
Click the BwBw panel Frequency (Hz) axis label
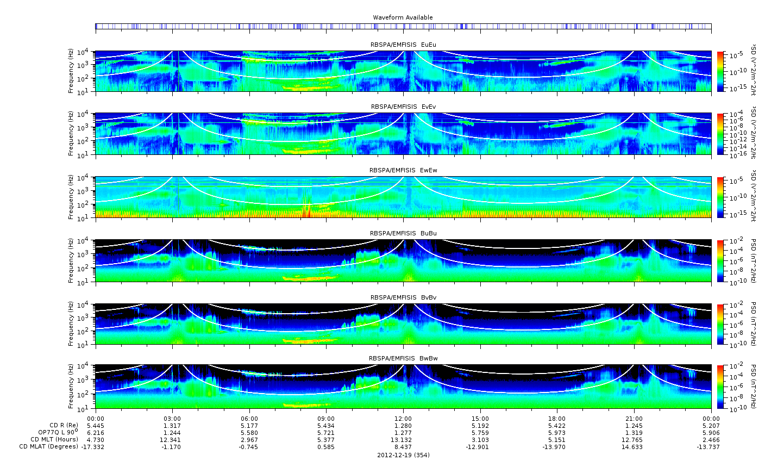(x=71, y=387)
